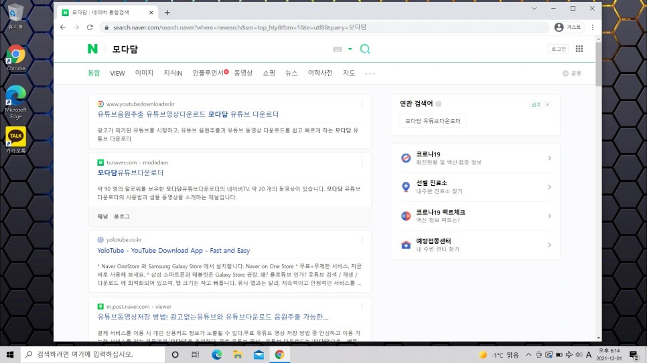This screenshot has height=363, width=647.
Task: Open the Naver apps grid icon
Action: (x=579, y=49)
